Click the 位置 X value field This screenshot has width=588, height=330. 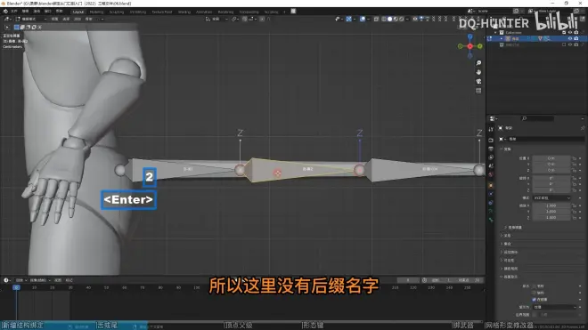tap(551, 158)
